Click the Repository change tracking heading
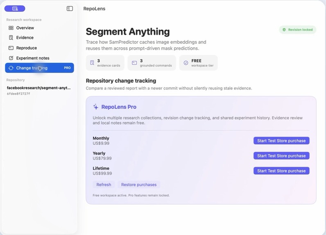The image size is (326, 235). click(121, 81)
